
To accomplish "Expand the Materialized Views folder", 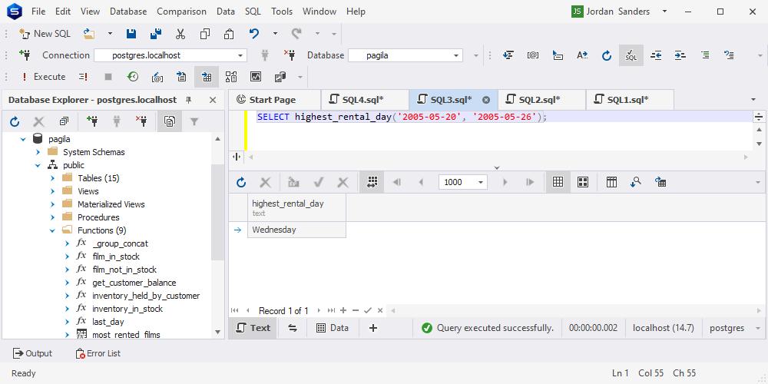I will pos(52,204).
